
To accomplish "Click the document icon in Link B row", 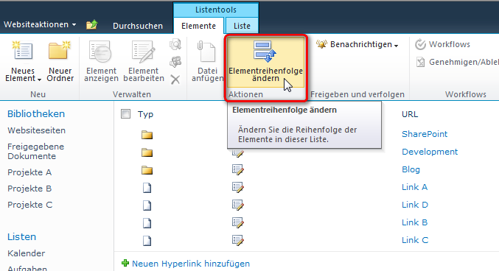I will coord(147,223).
